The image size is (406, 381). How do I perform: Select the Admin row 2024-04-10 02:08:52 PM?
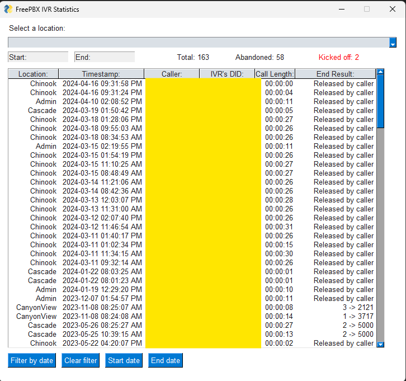pyautogui.click(x=192, y=101)
